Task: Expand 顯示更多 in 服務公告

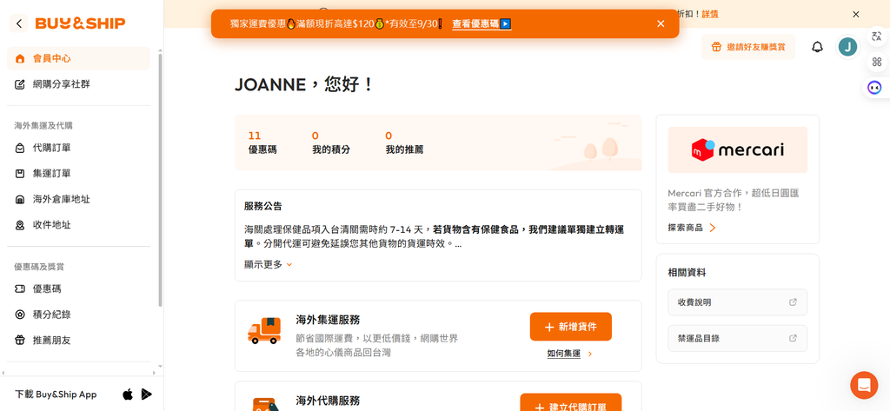Action: coord(269,264)
